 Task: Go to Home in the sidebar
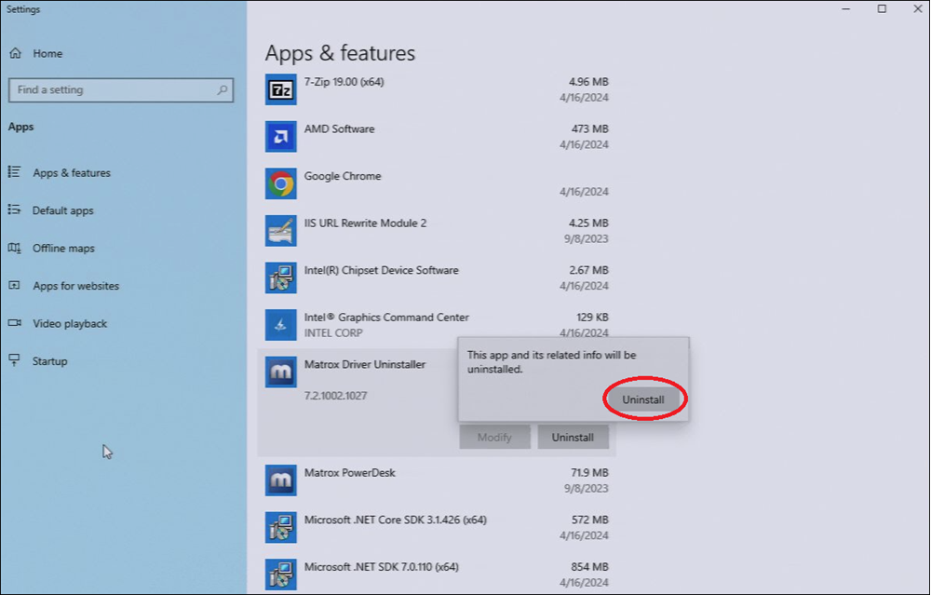pos(47,54)
